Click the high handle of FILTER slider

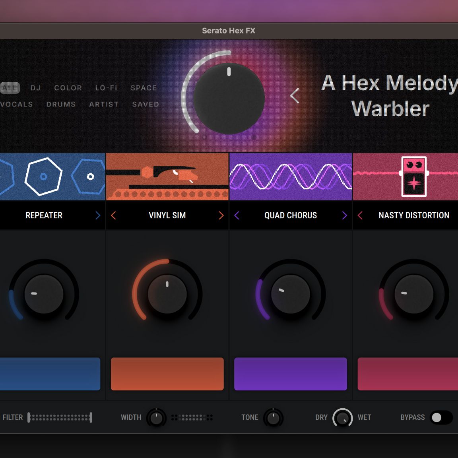pyautogui.click(x=91, y=417)
